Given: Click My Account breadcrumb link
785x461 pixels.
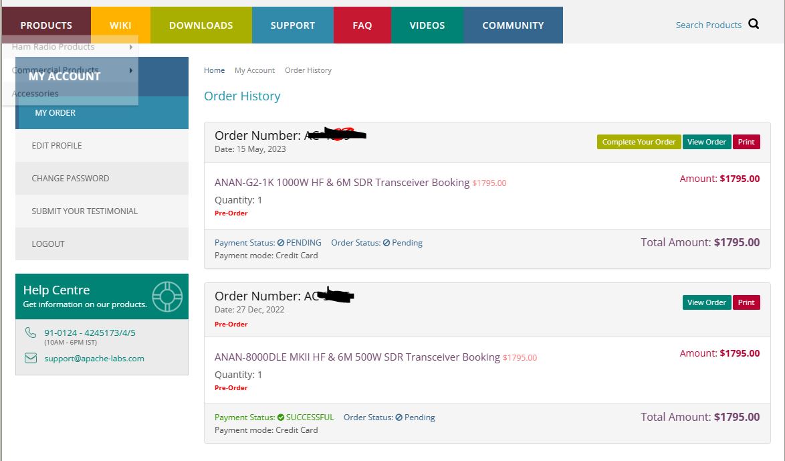Looking at the screenshot, I should click(x=255, y=70).
